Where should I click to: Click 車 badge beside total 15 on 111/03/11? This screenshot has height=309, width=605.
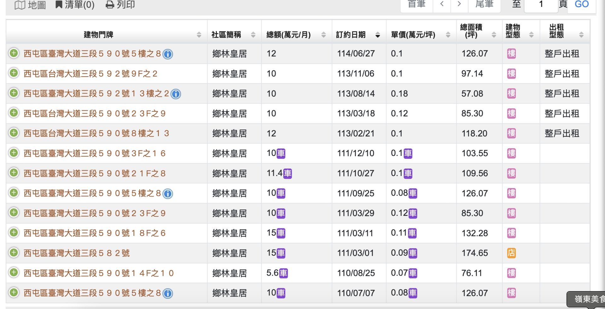click(x=281, y=233)
